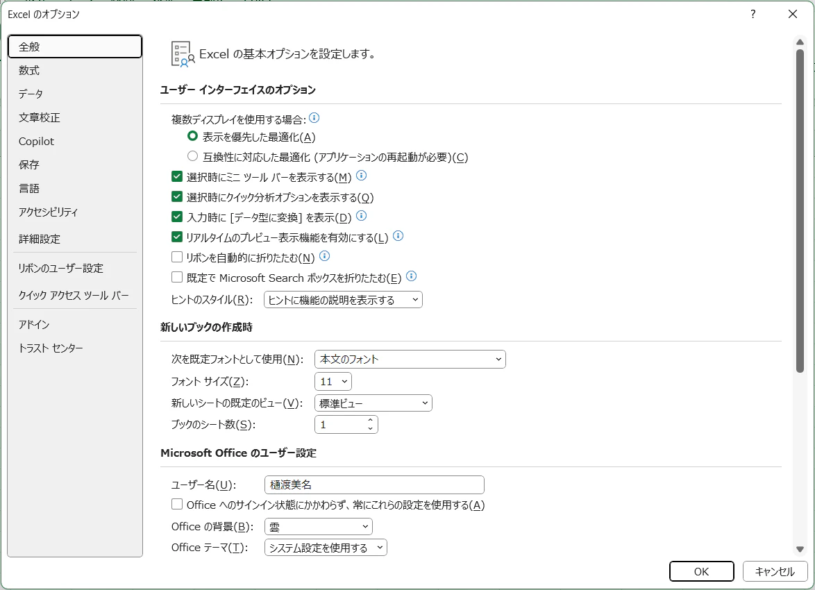Open 次を既定フォントとして使用 dropdown
The height and width of the screenshot is (590, 815).
(410, 359)
